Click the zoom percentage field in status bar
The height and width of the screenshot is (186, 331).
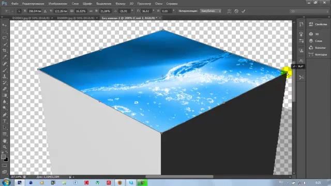point(16,177)
